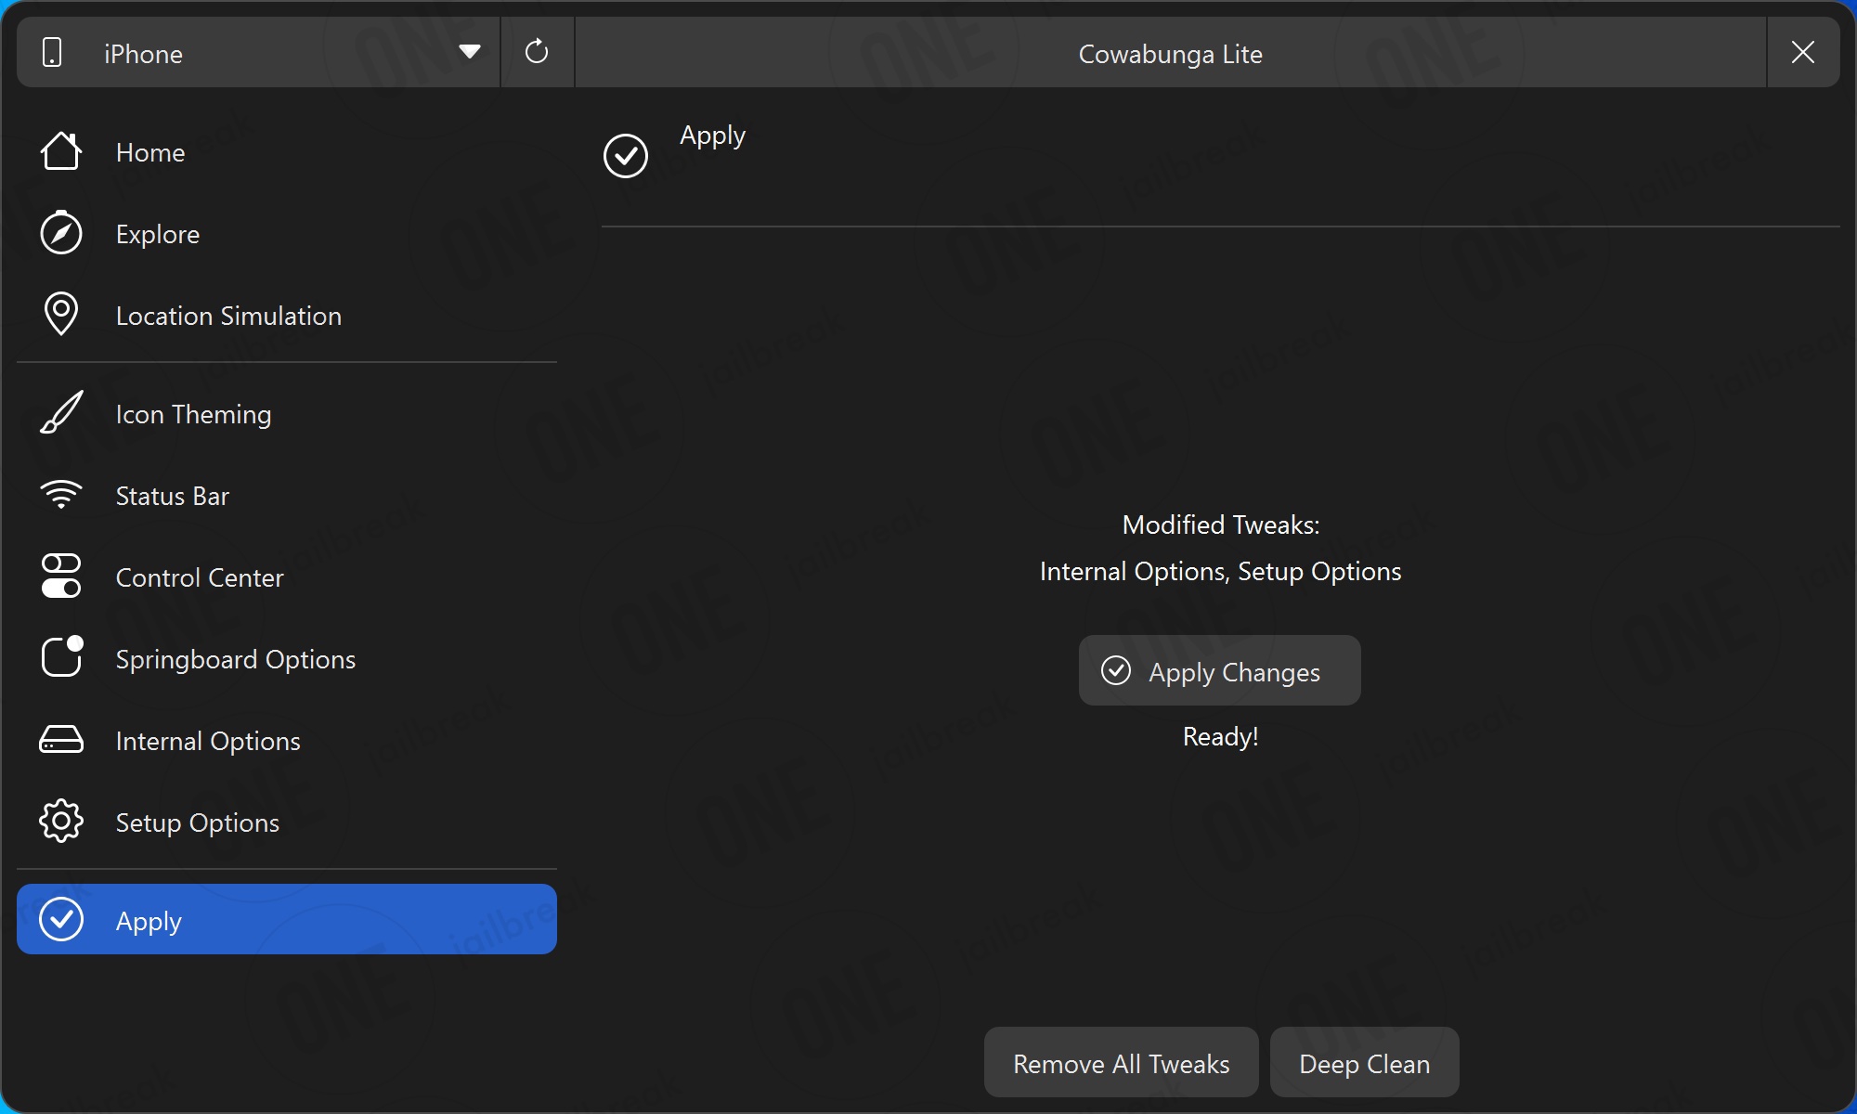
Task: Click the Control Center toggles icon
Action: 61,576
